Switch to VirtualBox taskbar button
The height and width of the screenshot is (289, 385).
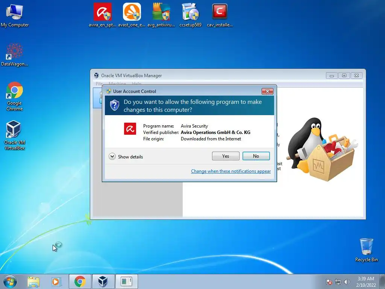[103, 281]
